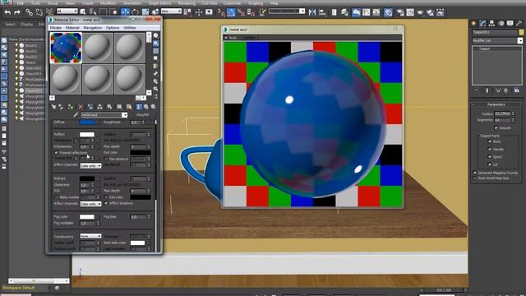526x296 pixels.
Task: Toggle Spout checkbox under Teapot Parts
Action: click(490, 157)
